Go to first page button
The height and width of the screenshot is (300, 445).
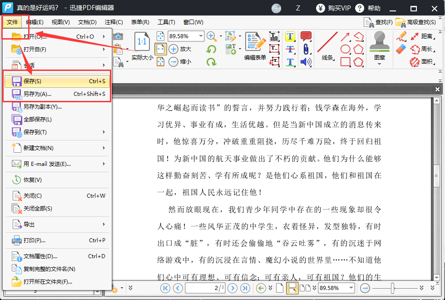click(x=165, y=288)
